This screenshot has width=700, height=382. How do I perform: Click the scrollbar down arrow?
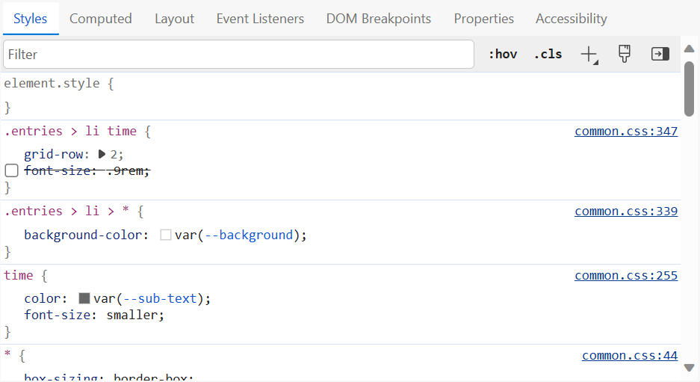690,368
